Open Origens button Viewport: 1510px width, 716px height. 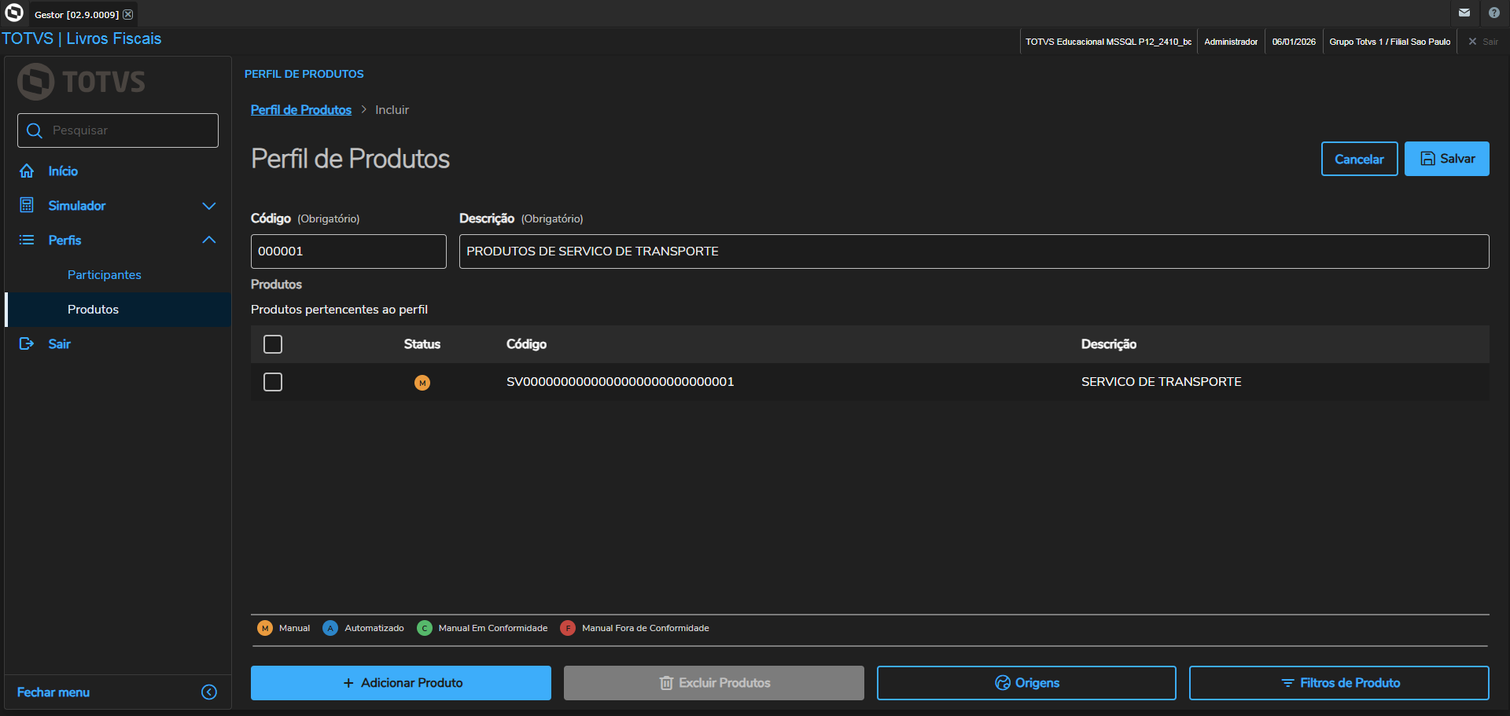(x=1026, y=683)
